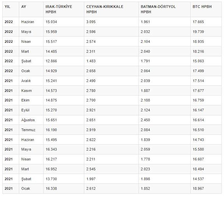Click the BTC HPBH column header
The width and height of the screenshot is (224, 197).
202,7
